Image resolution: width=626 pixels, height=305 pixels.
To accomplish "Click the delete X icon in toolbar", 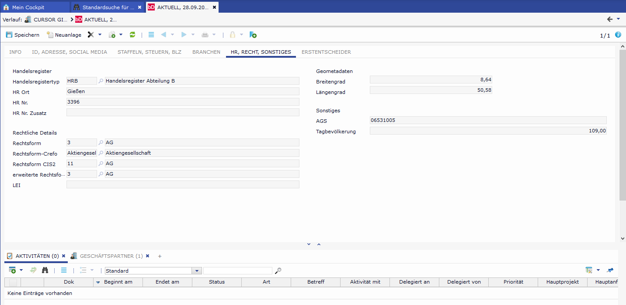I will click(x=91, y=35).
